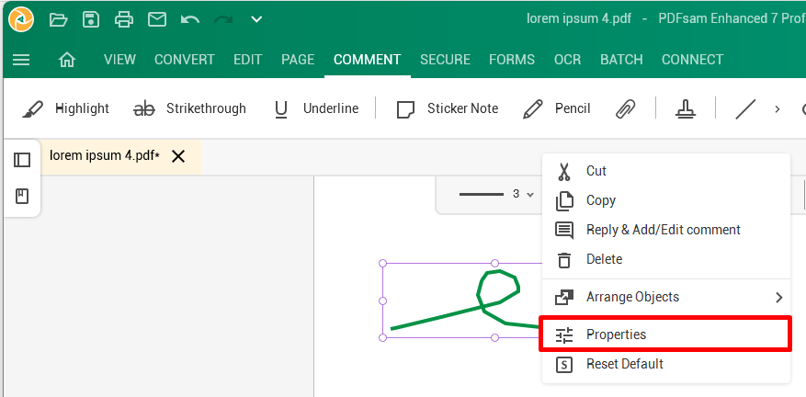Select the Stamp tool icon
Image resolution: width=806 pixels, height=397 pixels.
686,108
